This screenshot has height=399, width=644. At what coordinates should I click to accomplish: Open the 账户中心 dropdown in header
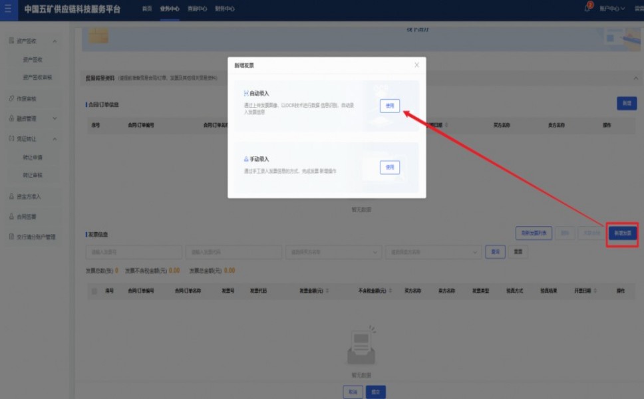point(612,9)
